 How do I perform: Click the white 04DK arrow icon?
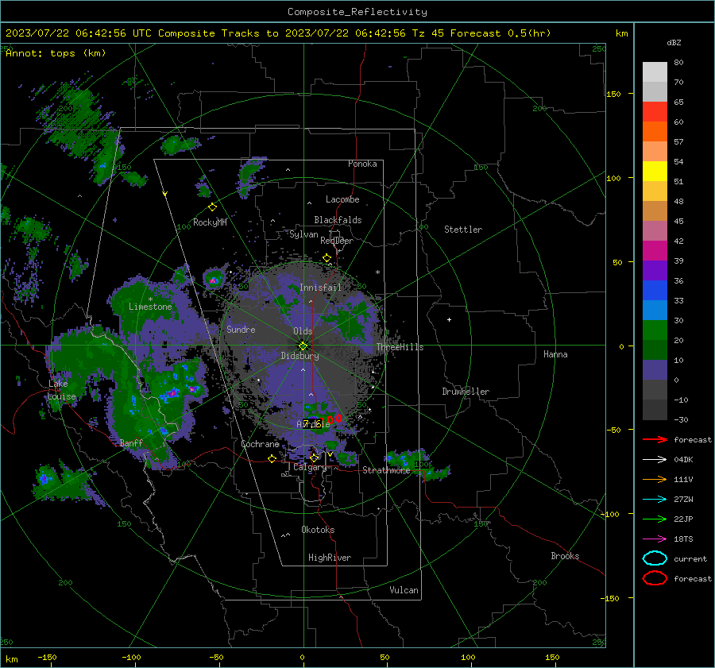click(655, 460)
